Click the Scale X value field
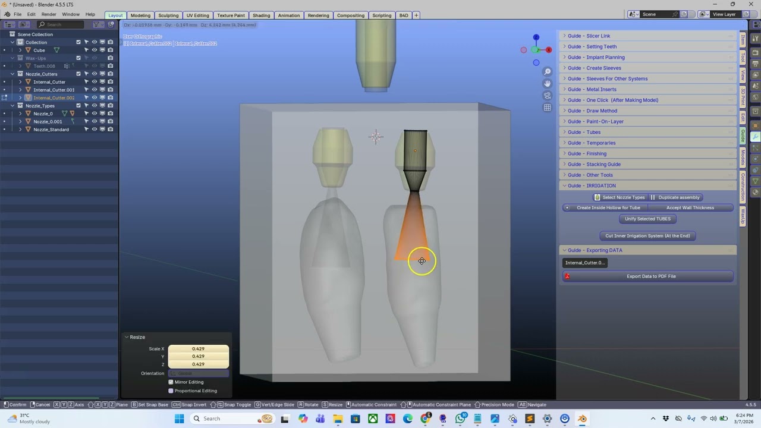Screen dimensions: 761x428 (x=199, y=349)
